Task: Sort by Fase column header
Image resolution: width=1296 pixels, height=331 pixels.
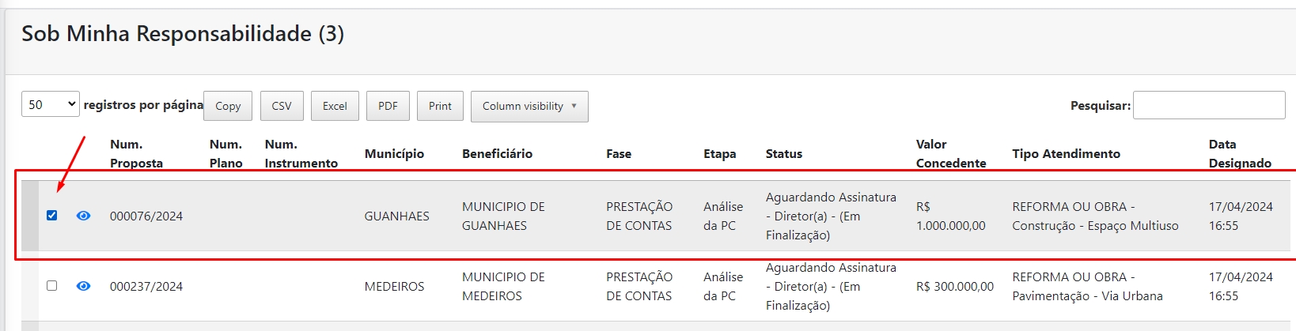Action: coord(619,154)
